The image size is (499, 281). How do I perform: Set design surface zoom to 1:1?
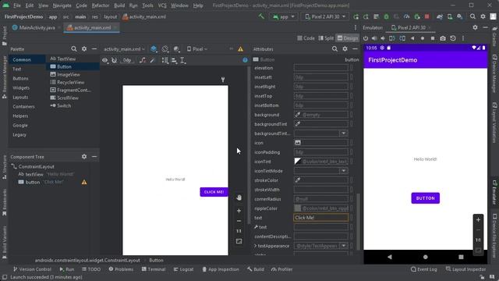point(239,231)
